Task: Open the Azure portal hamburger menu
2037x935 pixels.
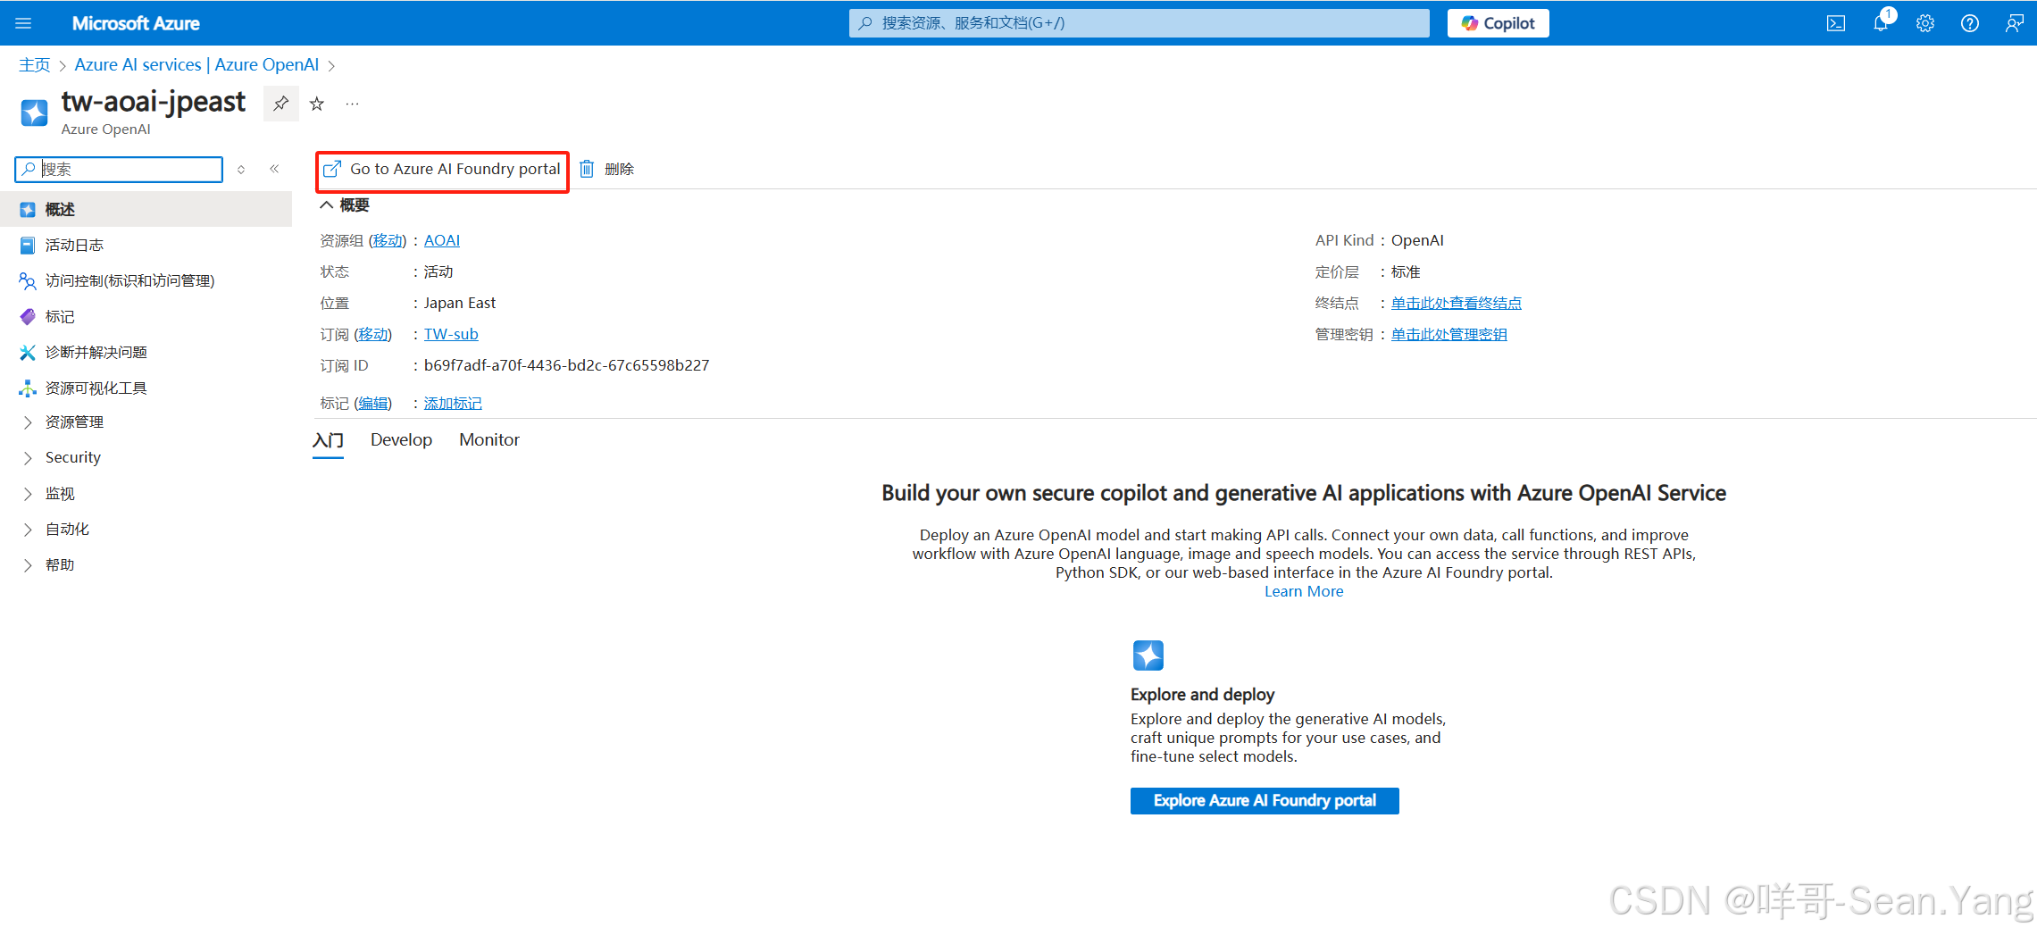Action: [23, 23]
